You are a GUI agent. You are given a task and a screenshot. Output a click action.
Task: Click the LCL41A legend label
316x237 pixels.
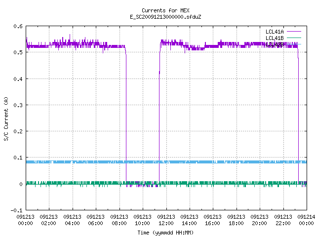tap(275, 32)
